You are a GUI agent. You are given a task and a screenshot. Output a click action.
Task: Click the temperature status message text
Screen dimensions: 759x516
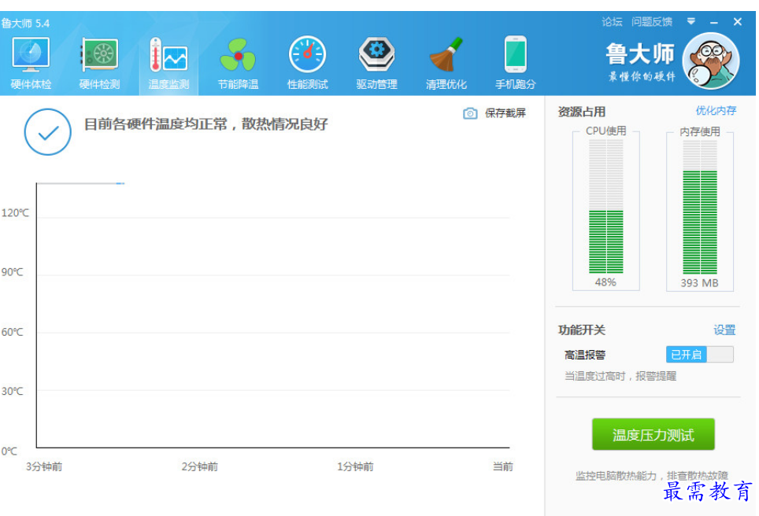coord(206,124)
